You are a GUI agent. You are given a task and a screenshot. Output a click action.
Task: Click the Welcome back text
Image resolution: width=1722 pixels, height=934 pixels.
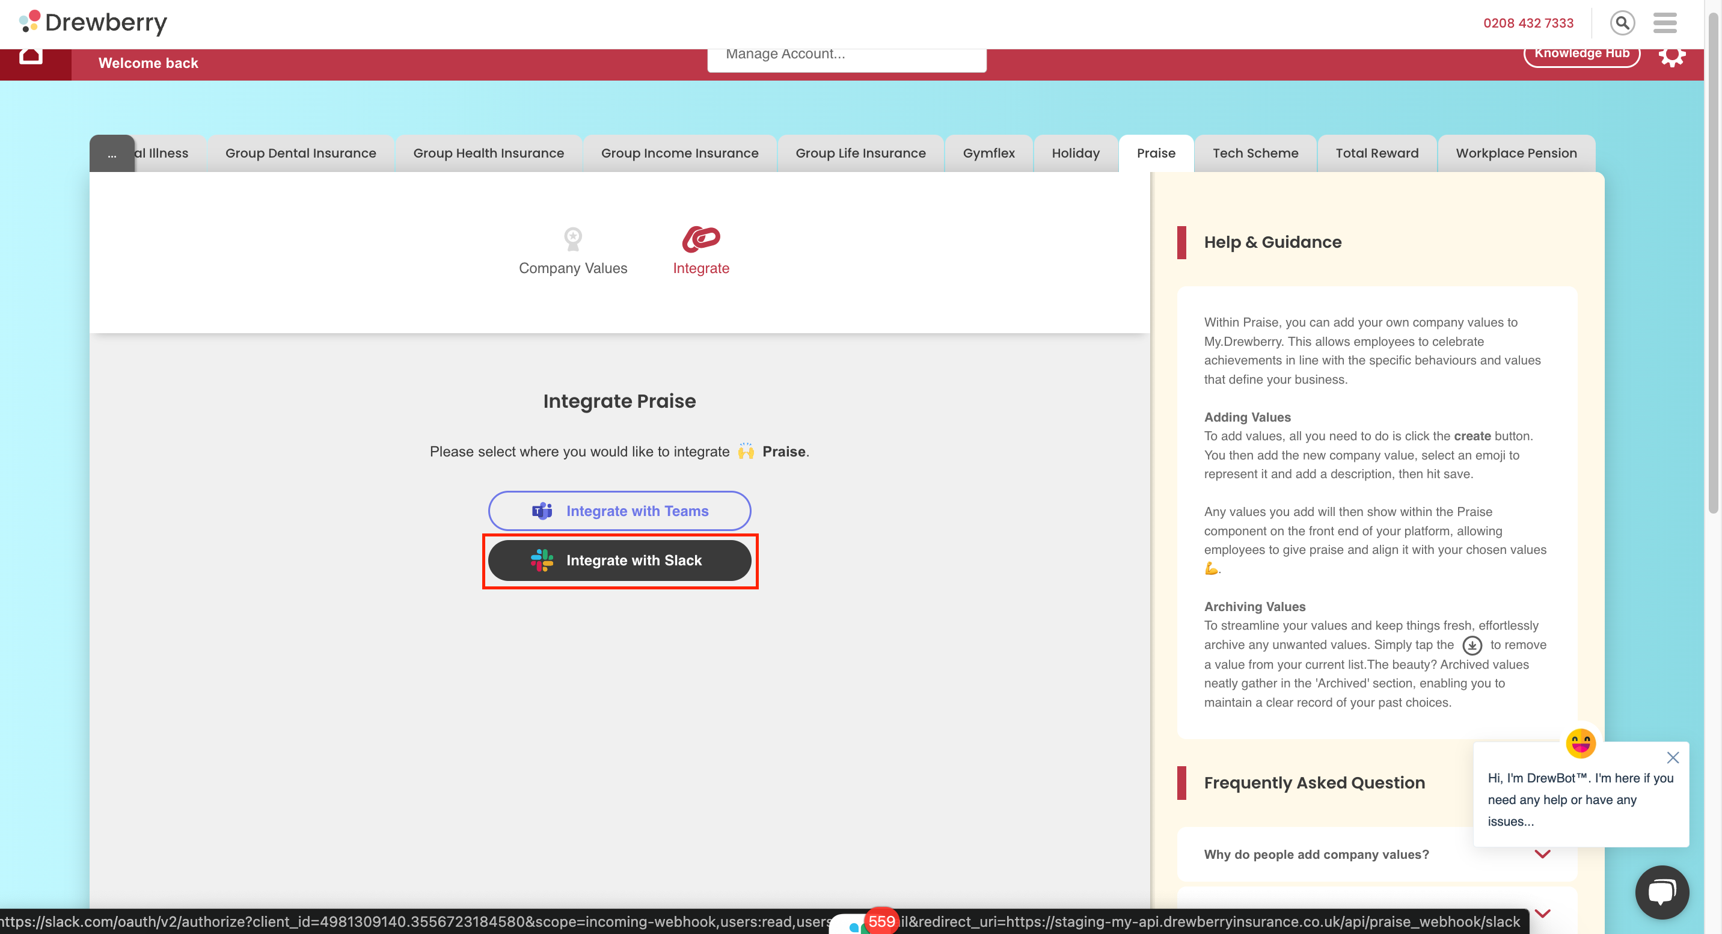click(149, 63)
